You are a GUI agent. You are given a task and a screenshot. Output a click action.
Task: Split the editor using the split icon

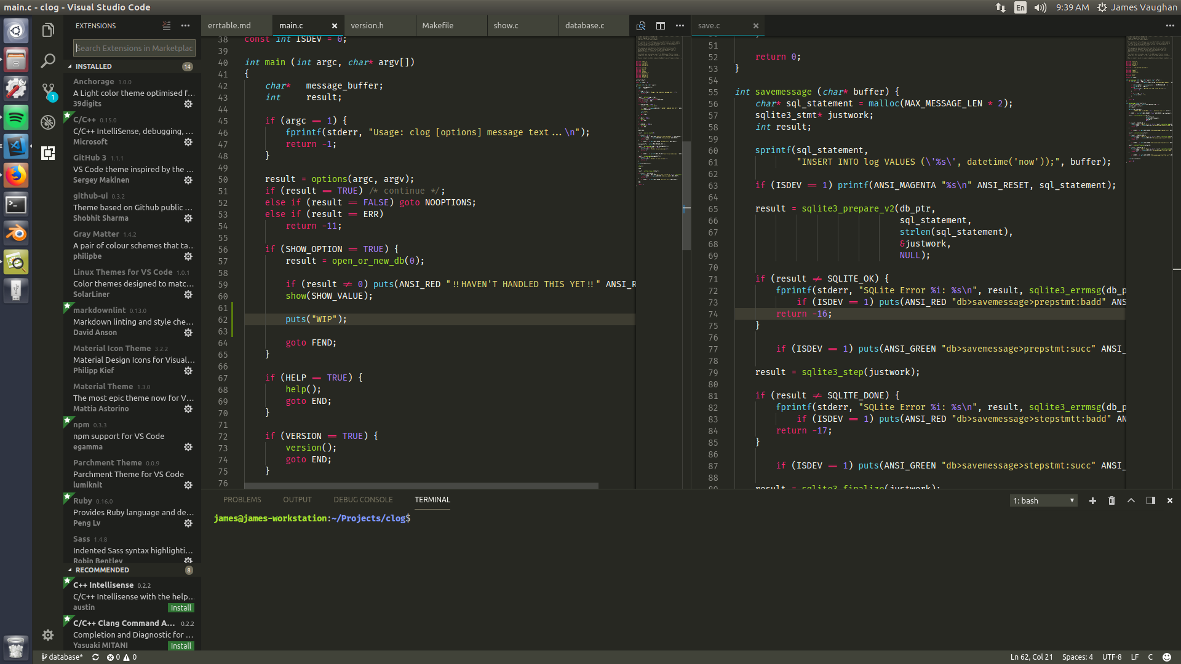660,26
